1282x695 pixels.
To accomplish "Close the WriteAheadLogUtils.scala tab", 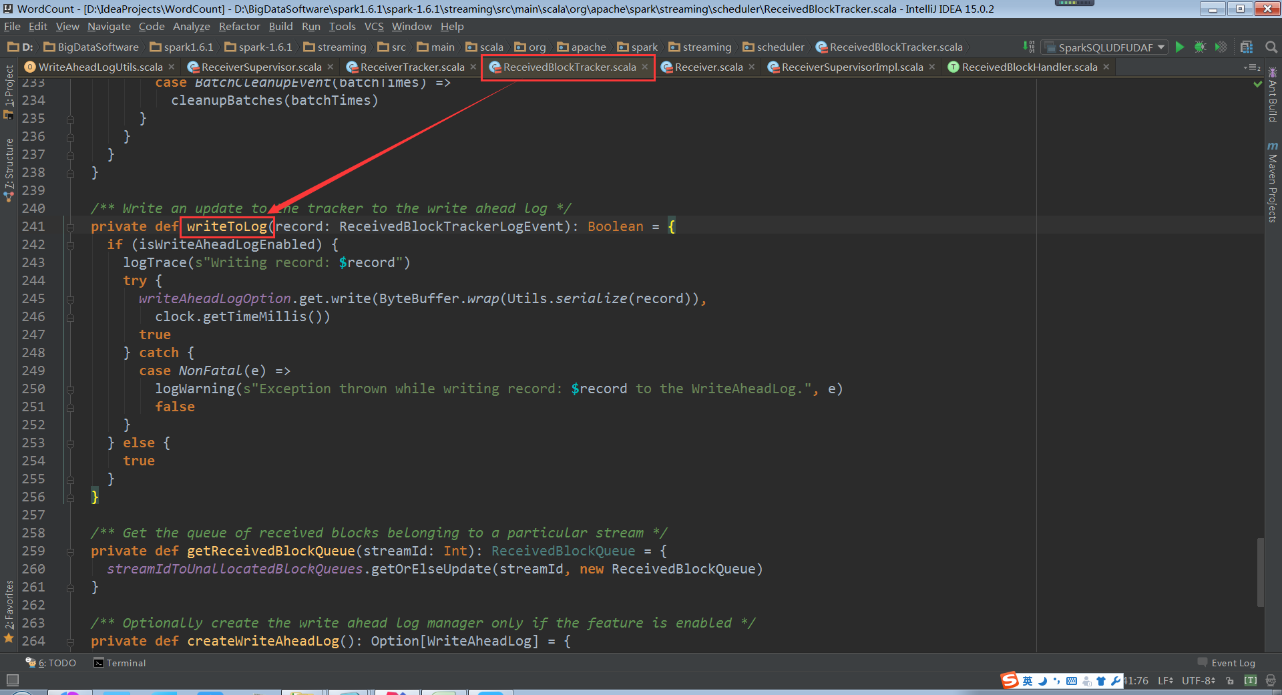I will coord(172,67).
